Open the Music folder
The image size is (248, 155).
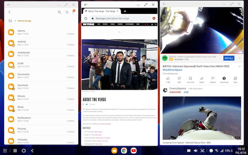click(41, 108)
